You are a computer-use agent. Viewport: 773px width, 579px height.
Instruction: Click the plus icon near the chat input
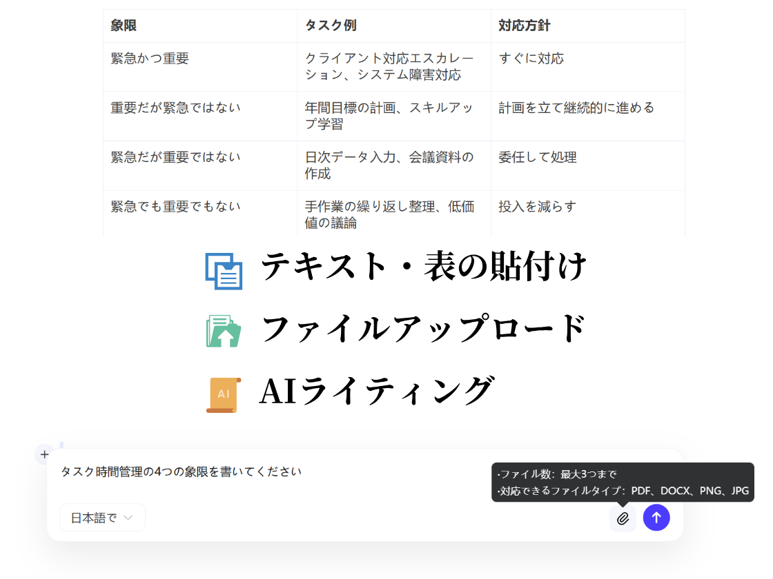(44, 454)
